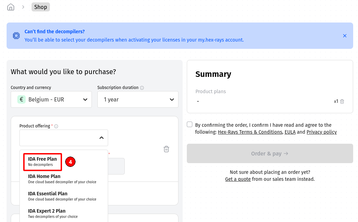
Task: Tick the terms confirmation checkbox
Action: coord(190,125)
